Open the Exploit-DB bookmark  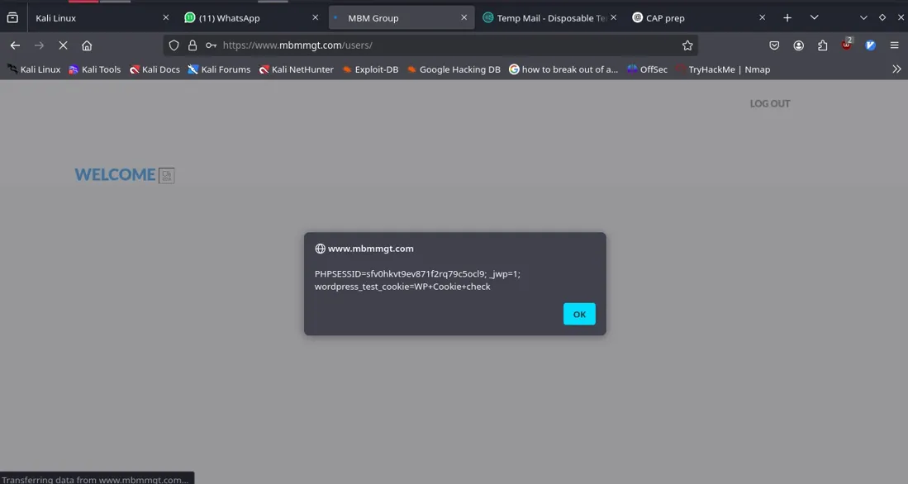pos(370,69)
